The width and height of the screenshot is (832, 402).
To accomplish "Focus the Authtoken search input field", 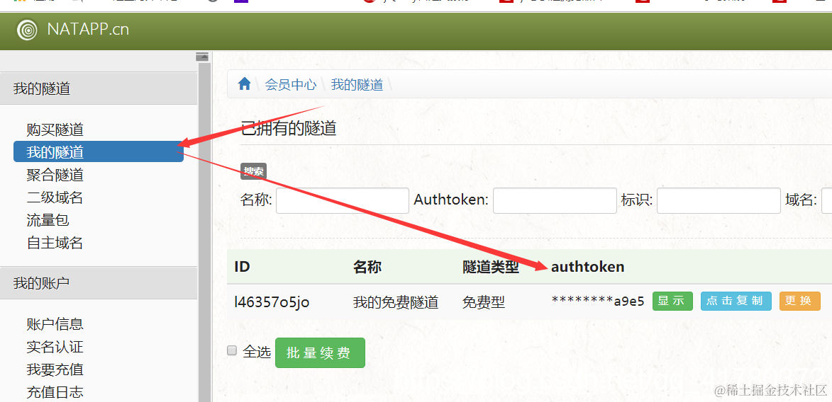I will [x=555, y=201].
